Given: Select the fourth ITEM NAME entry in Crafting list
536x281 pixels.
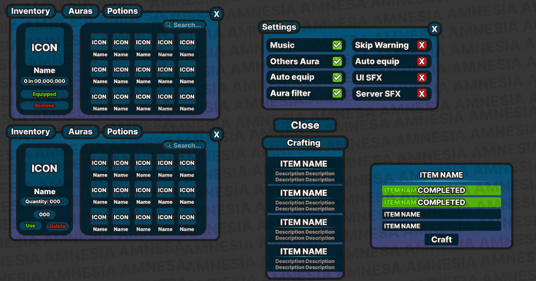Looking at the screenshot, I should (x=305, y=258).
